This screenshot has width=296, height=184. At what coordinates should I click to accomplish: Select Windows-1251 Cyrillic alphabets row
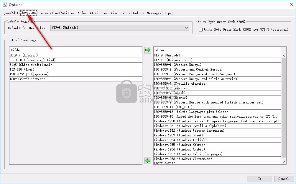[217, 126]
